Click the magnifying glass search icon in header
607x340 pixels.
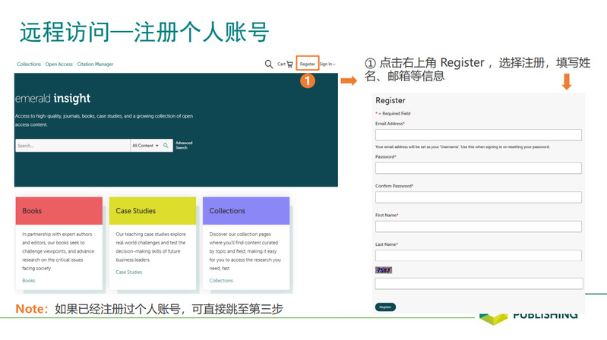click(x=269, y=65)
